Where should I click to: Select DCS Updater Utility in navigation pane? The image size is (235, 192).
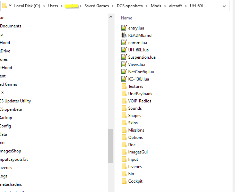15,101
